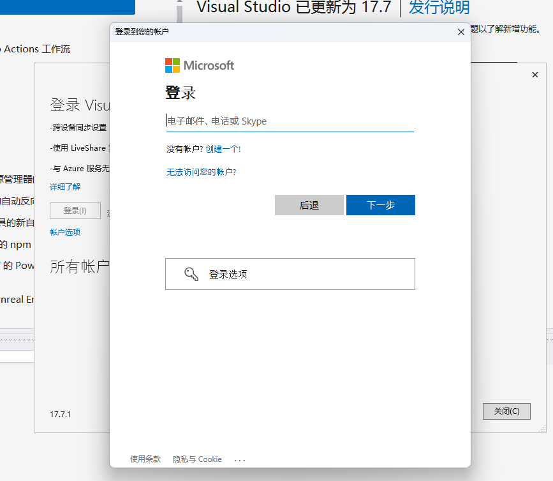This screenshot has height=481, width=553.
Task: Click the 所有帐户 heading in background window
Action: 80,266
